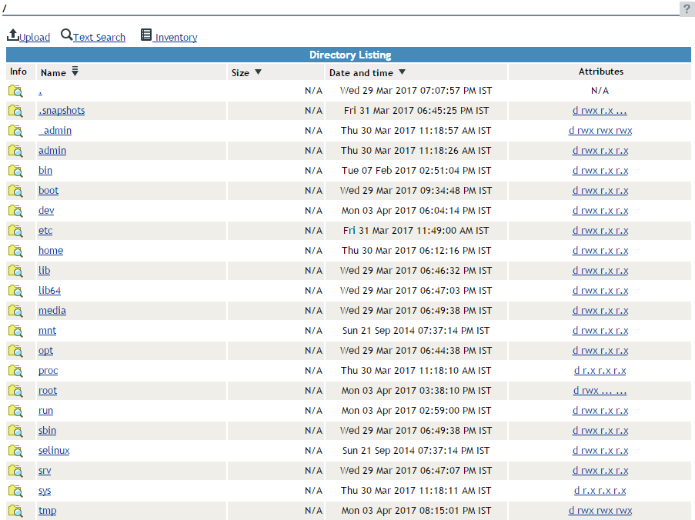
Task: Toggle sorting with the Size column arrow
Action: pyautogui.click(x=256, y=71)
